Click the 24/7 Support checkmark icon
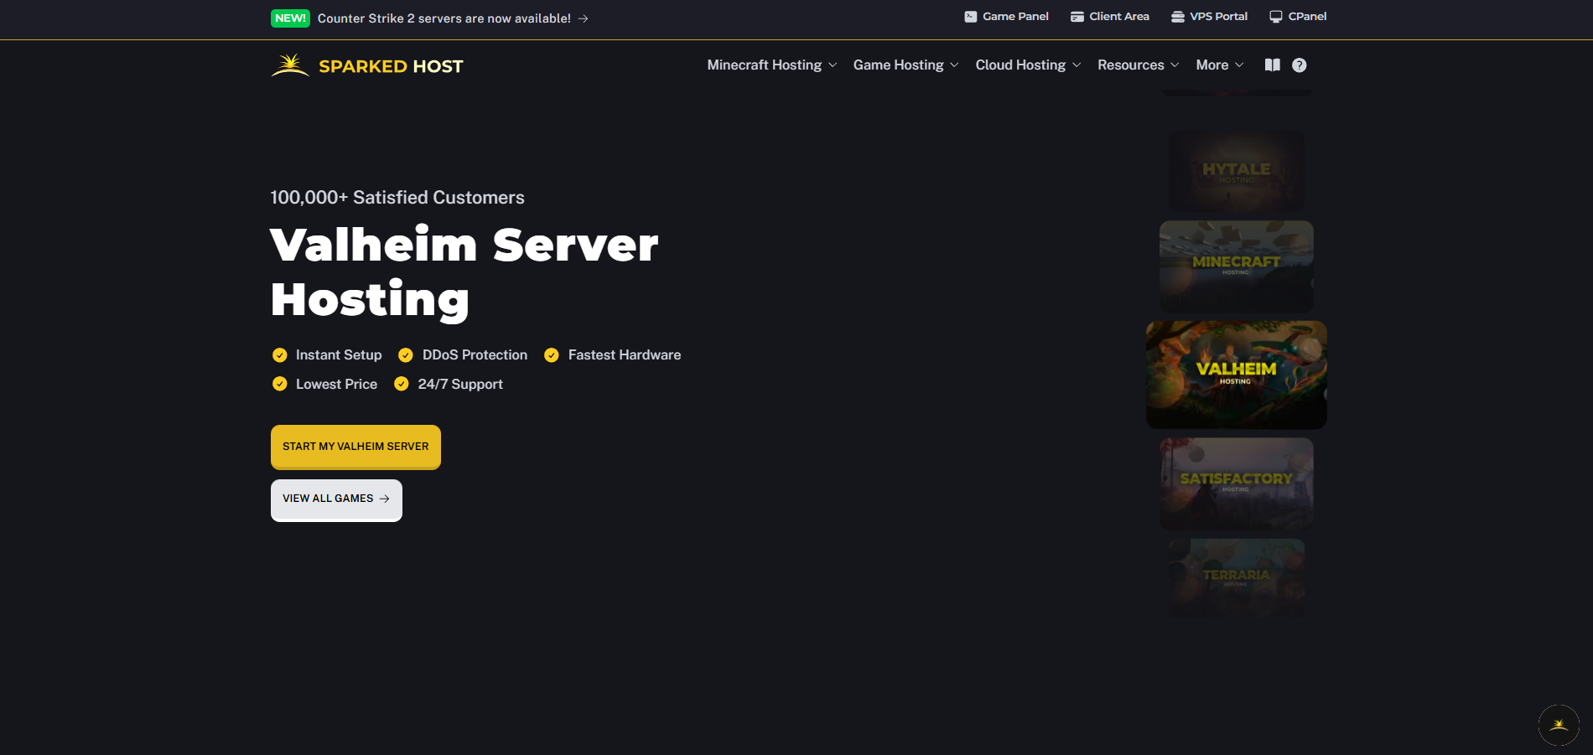1593x755 pixels. pos(402,384)
